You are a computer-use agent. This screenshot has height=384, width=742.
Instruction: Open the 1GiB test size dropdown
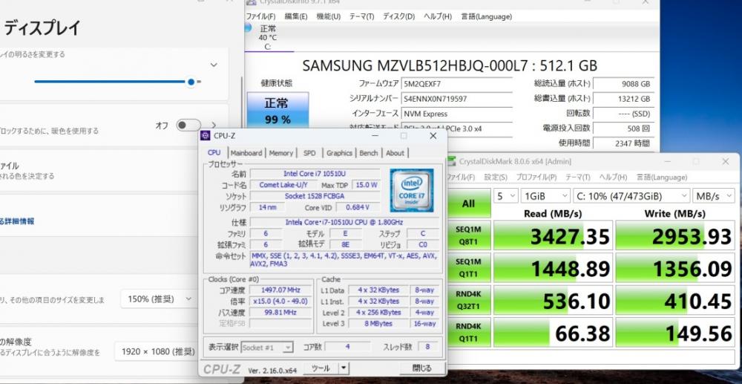click(545, 195)
